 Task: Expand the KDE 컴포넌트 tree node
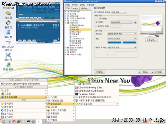(66, 12)
